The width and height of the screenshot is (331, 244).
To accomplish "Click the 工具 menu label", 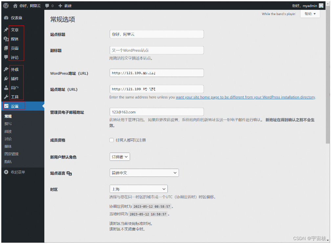I will pos(15,97).
